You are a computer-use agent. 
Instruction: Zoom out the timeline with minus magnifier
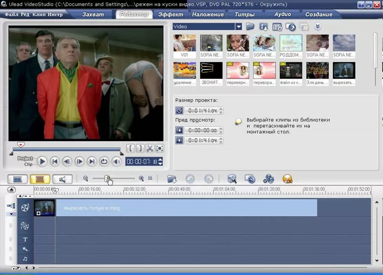[x=86, y=178]
